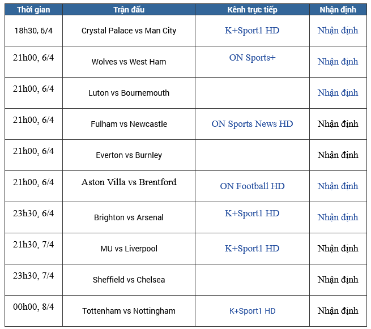Screen dimensions: 371x329
Task: Click the Trận đấu column header
Action: point(129,10)
